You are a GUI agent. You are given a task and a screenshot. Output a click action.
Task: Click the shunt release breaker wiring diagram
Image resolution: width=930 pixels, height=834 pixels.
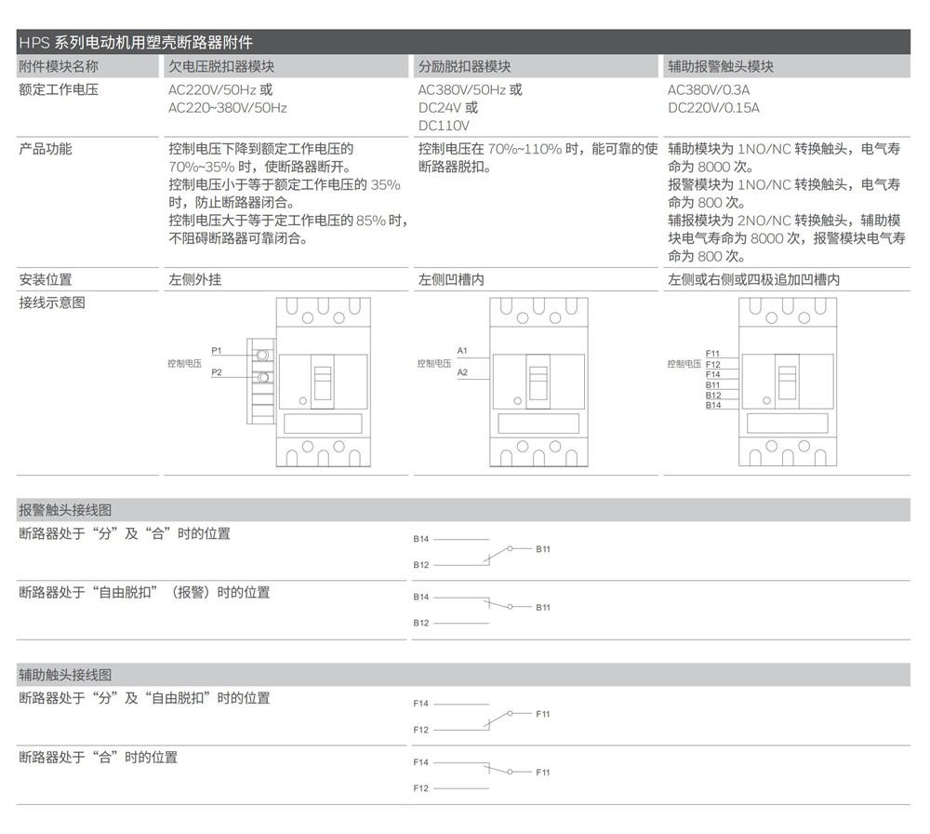click(539, 382)
